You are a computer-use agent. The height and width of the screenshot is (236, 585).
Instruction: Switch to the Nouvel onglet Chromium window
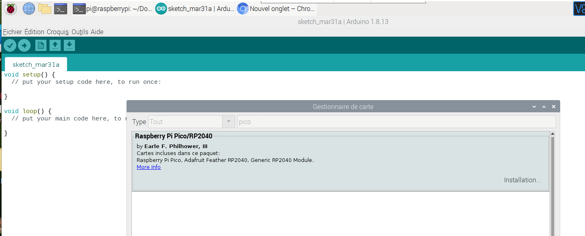coord(277,9)
